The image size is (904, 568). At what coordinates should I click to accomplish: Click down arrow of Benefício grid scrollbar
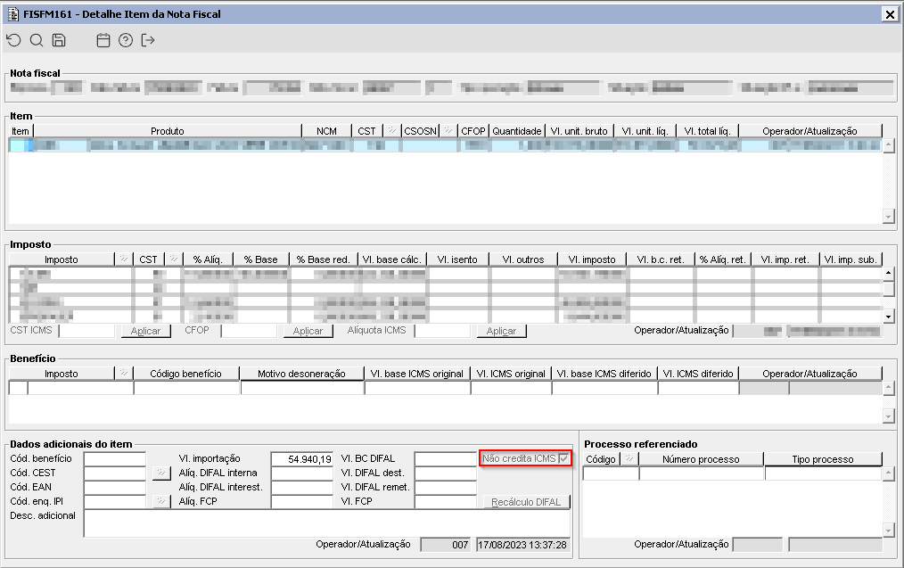click(x=889, y=416)
